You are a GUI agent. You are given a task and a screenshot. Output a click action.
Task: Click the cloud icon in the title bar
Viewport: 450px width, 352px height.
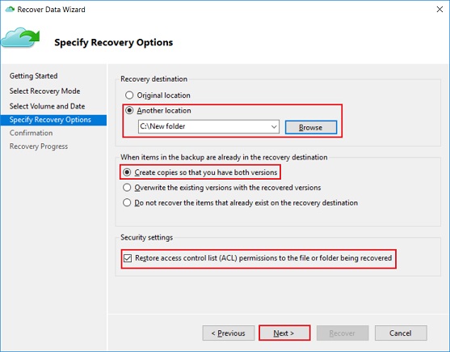point(10,10)
